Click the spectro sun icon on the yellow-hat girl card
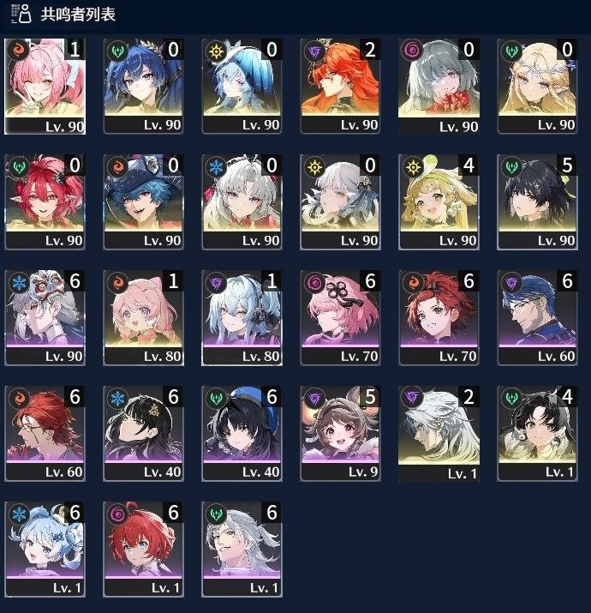The image size is (591, 613). pos(413,166)
